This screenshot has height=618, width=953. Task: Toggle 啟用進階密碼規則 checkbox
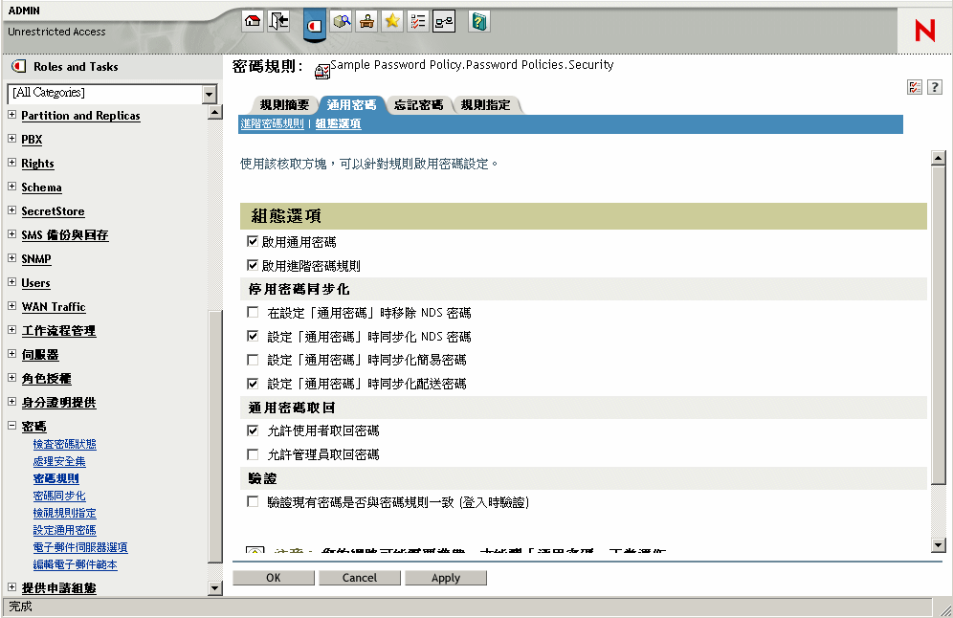253,266
